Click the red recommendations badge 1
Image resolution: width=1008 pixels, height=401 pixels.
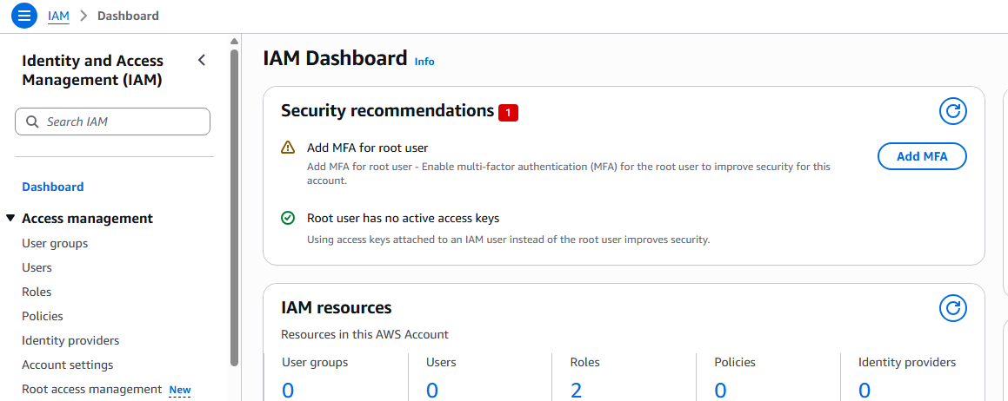[x=508, y=113]
